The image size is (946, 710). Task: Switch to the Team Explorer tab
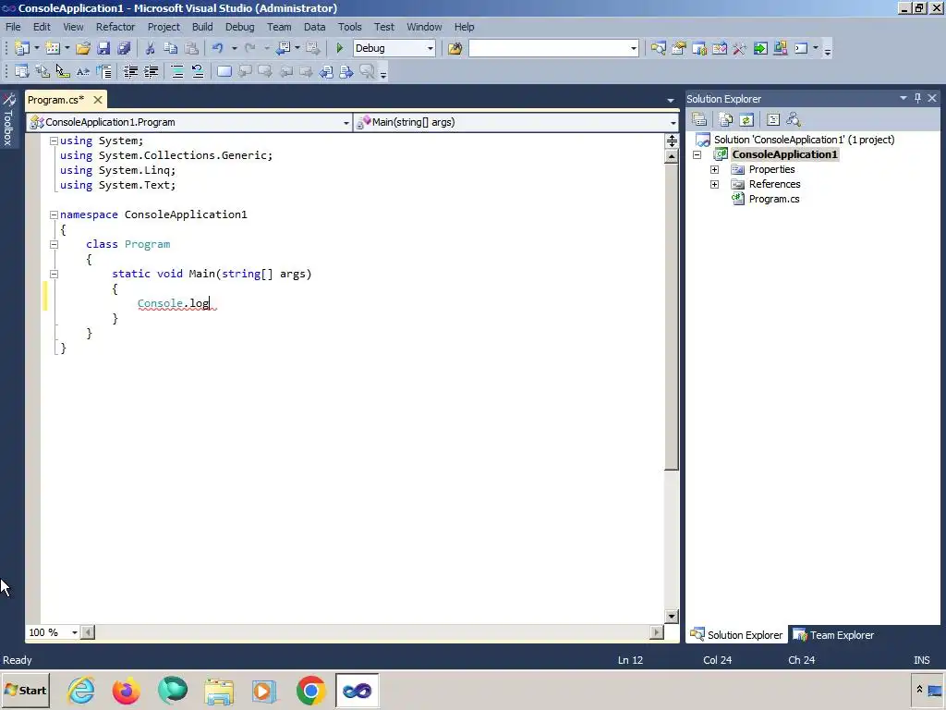click(834, 635)
